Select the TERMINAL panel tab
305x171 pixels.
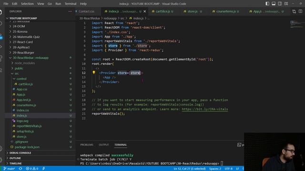click(x=121, y=144)
